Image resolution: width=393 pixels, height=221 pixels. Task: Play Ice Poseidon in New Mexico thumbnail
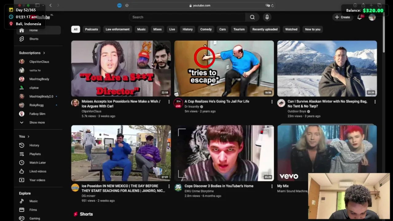pyautogui.click(x=121, y=153)
